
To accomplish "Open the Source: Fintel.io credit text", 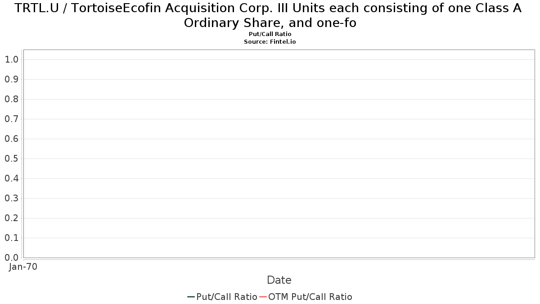I will tap(270, 41).
